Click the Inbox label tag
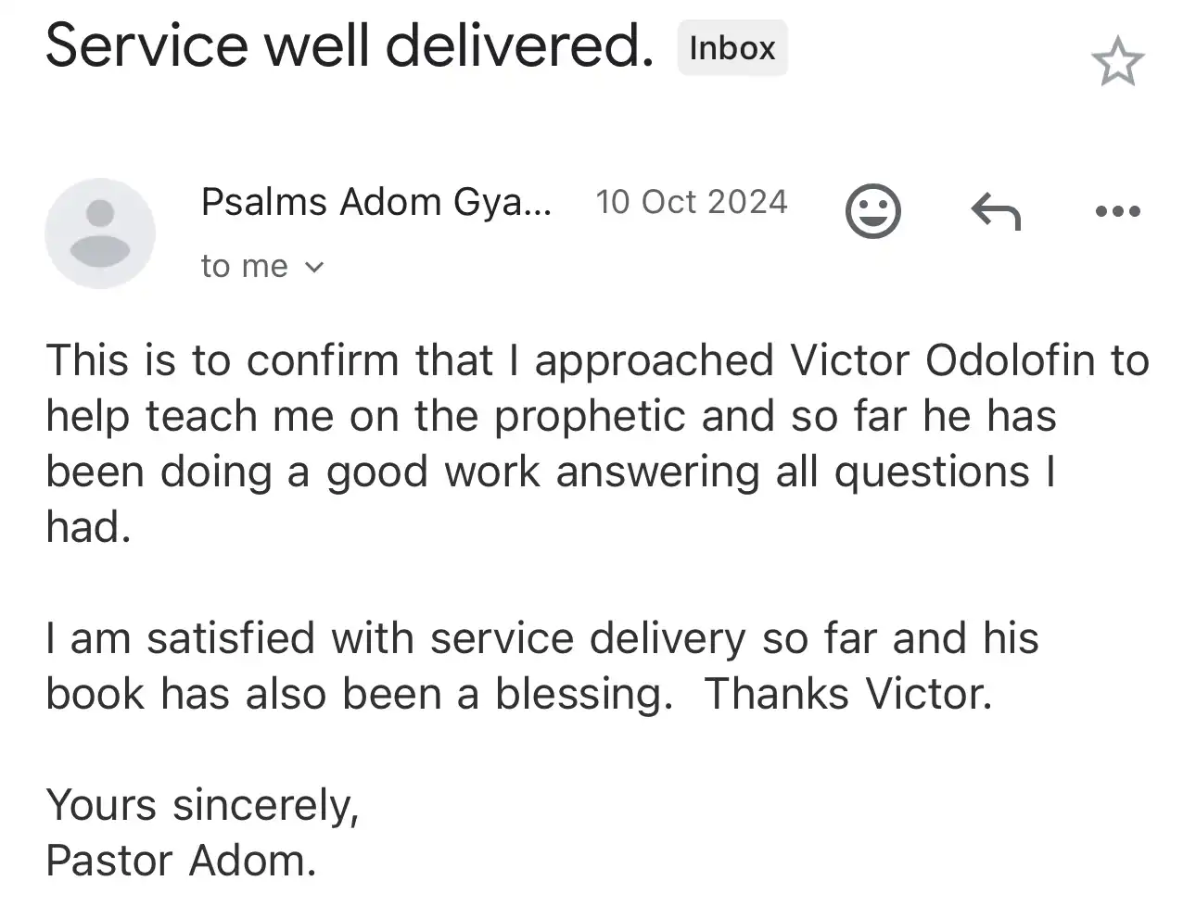1196x906 pixels. pyautogui.click(x=732, y=47)
